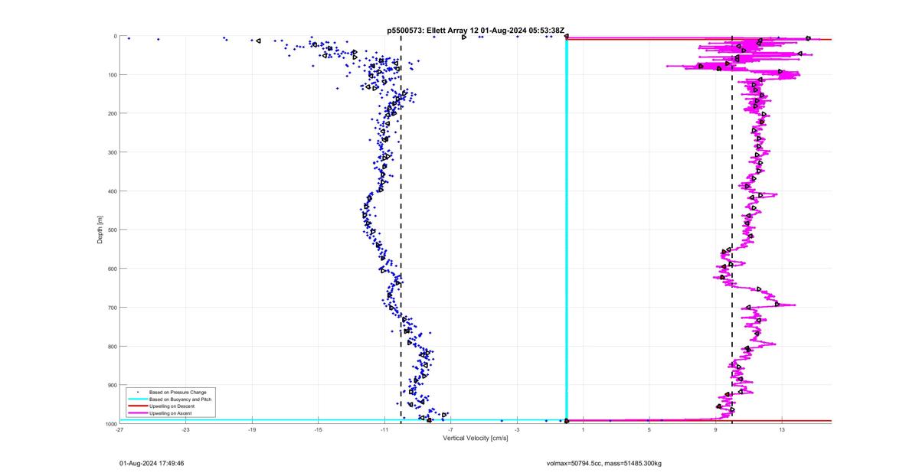
Task: Click the x-axis tick label '-23'
Action: [x=185, y=429]
